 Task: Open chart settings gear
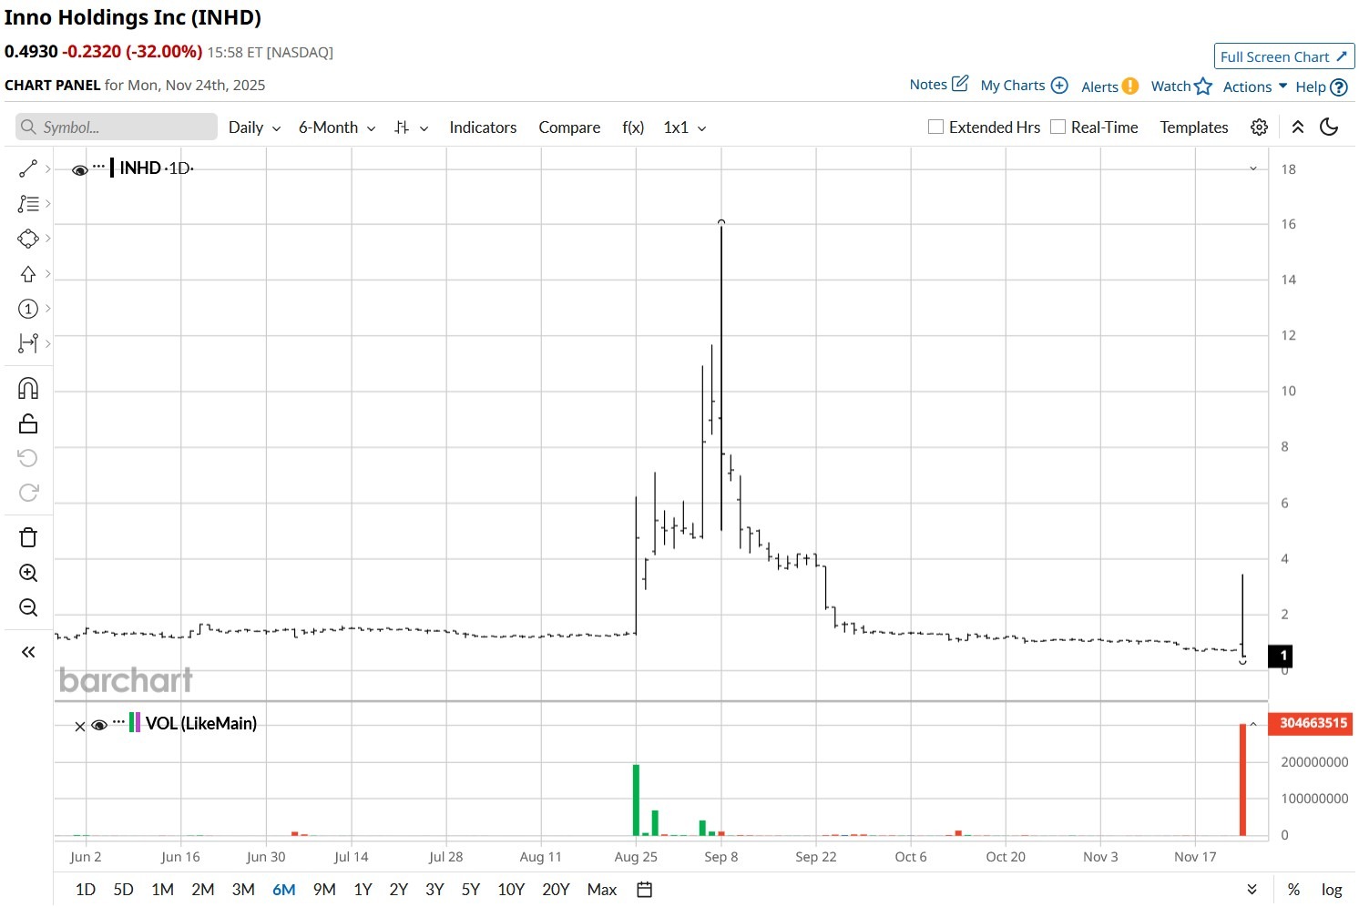click(x=1259, y=127)
